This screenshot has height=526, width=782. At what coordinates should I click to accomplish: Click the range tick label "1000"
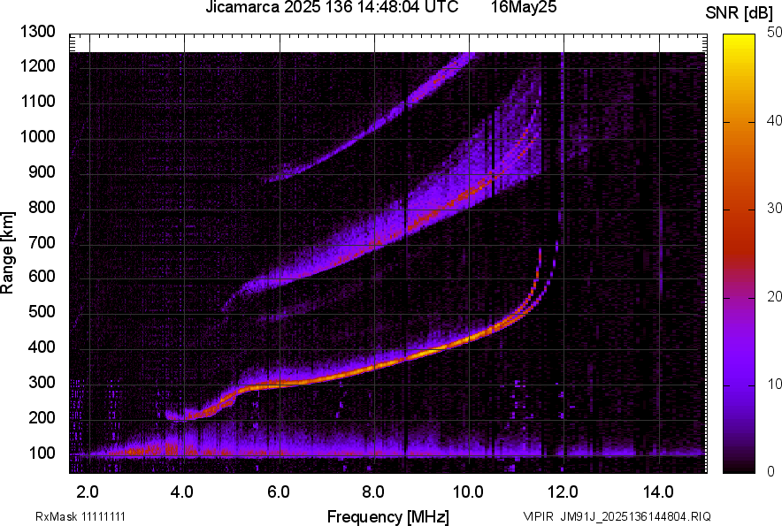tap(37, 136)
